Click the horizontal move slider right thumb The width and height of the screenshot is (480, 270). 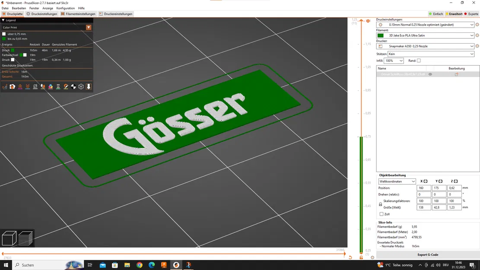pos(344,254)
